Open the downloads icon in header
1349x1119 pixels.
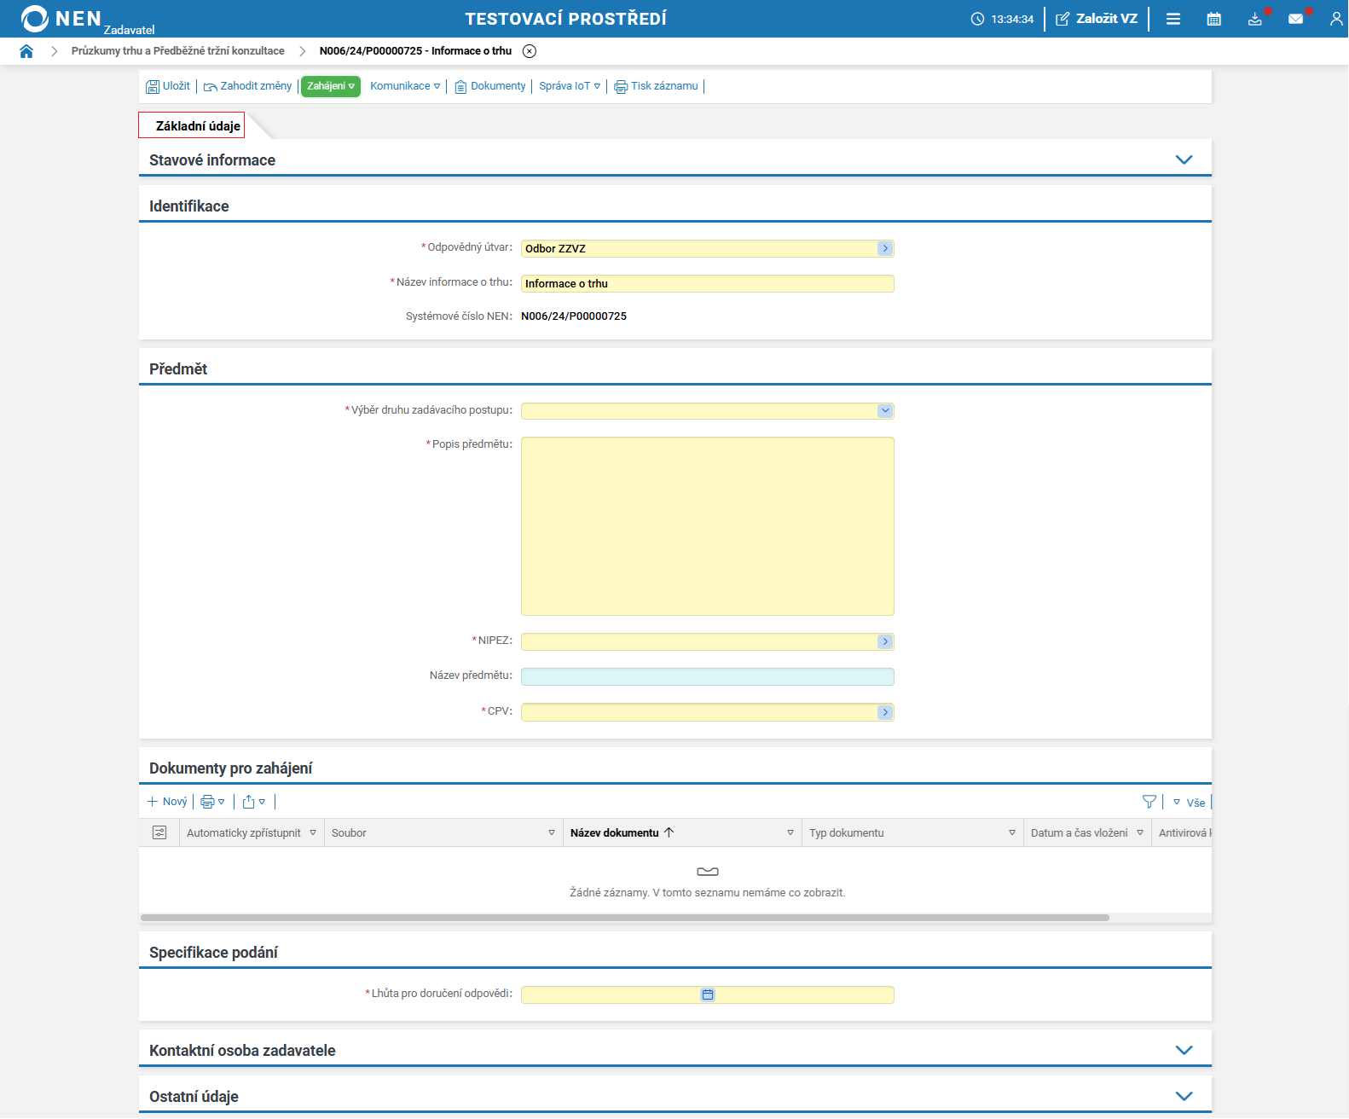[x=1254, y=19]
